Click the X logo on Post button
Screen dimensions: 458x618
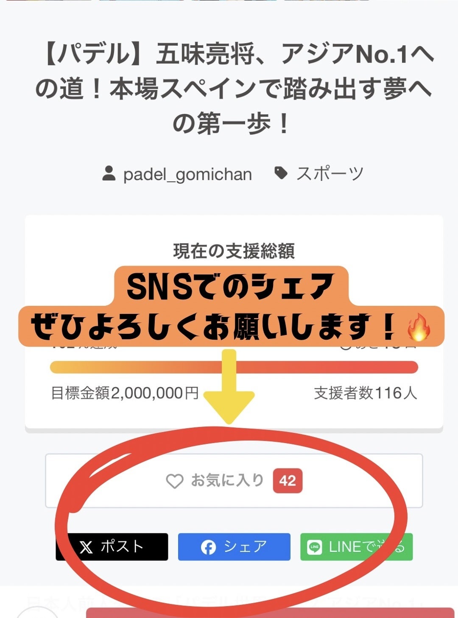coord(86,547)
